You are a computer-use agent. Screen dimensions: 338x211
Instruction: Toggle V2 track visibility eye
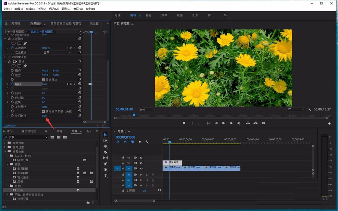coord(141,163)
